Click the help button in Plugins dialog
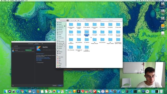The image size is (167, 94). 13,85
